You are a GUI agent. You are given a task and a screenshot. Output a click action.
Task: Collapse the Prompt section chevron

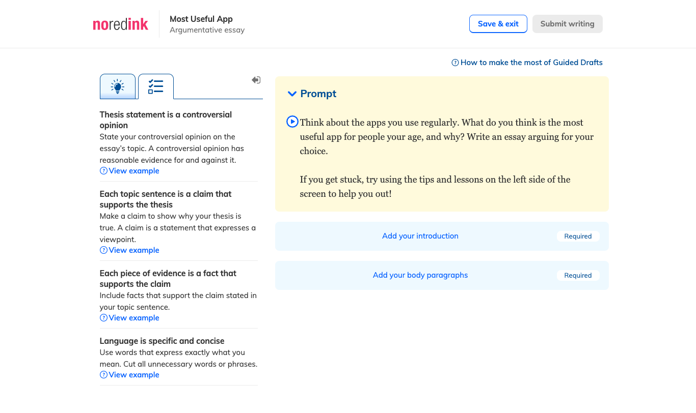point(292,94)
